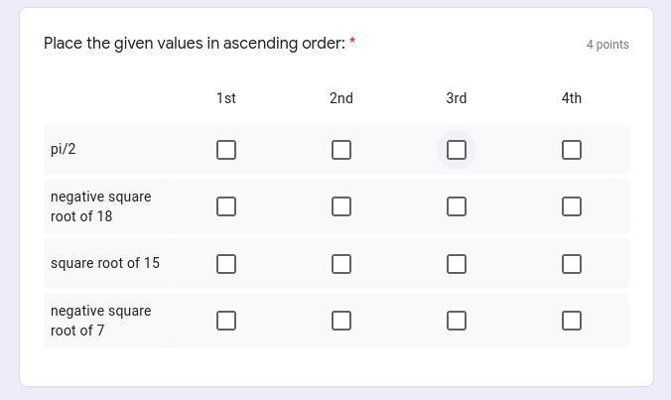Tick 4th for negative square root of 7

[572, 321]
